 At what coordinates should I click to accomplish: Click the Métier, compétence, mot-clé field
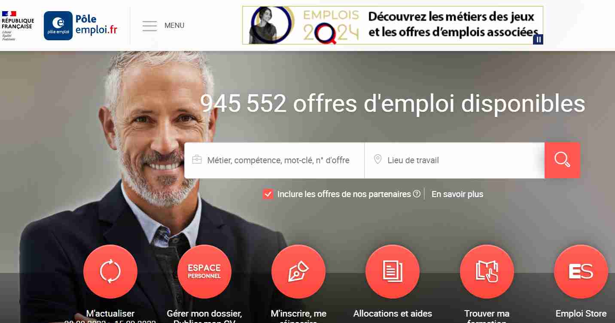(x=274, y=160)
